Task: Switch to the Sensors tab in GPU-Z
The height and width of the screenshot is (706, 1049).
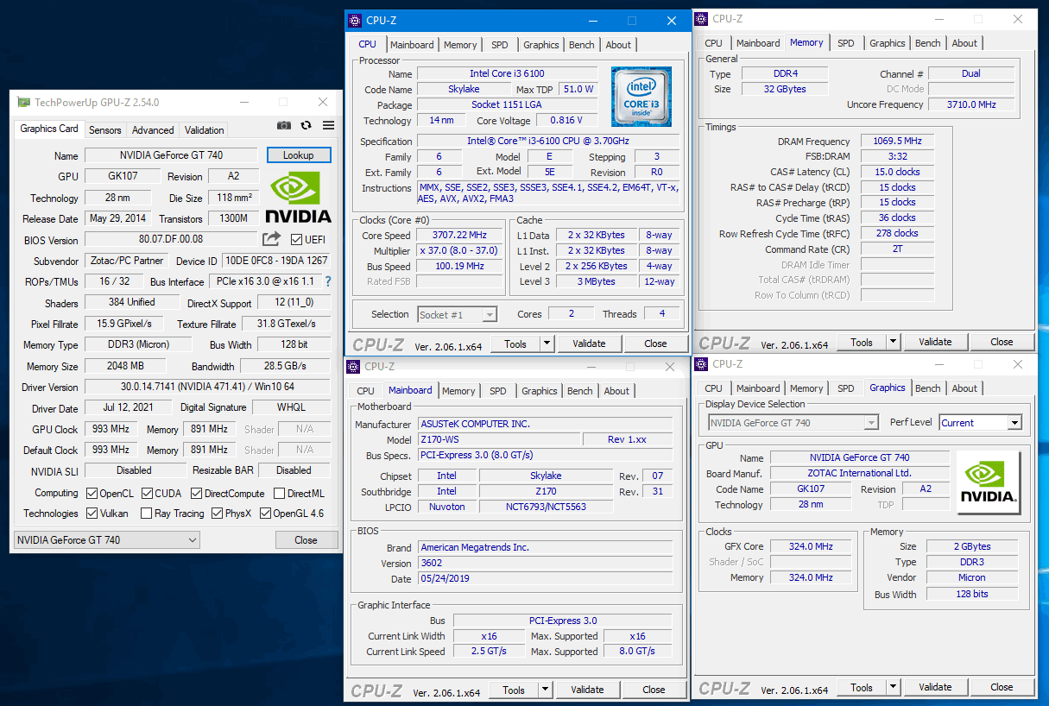Action: pyautogui.click(x=105, y=130)
